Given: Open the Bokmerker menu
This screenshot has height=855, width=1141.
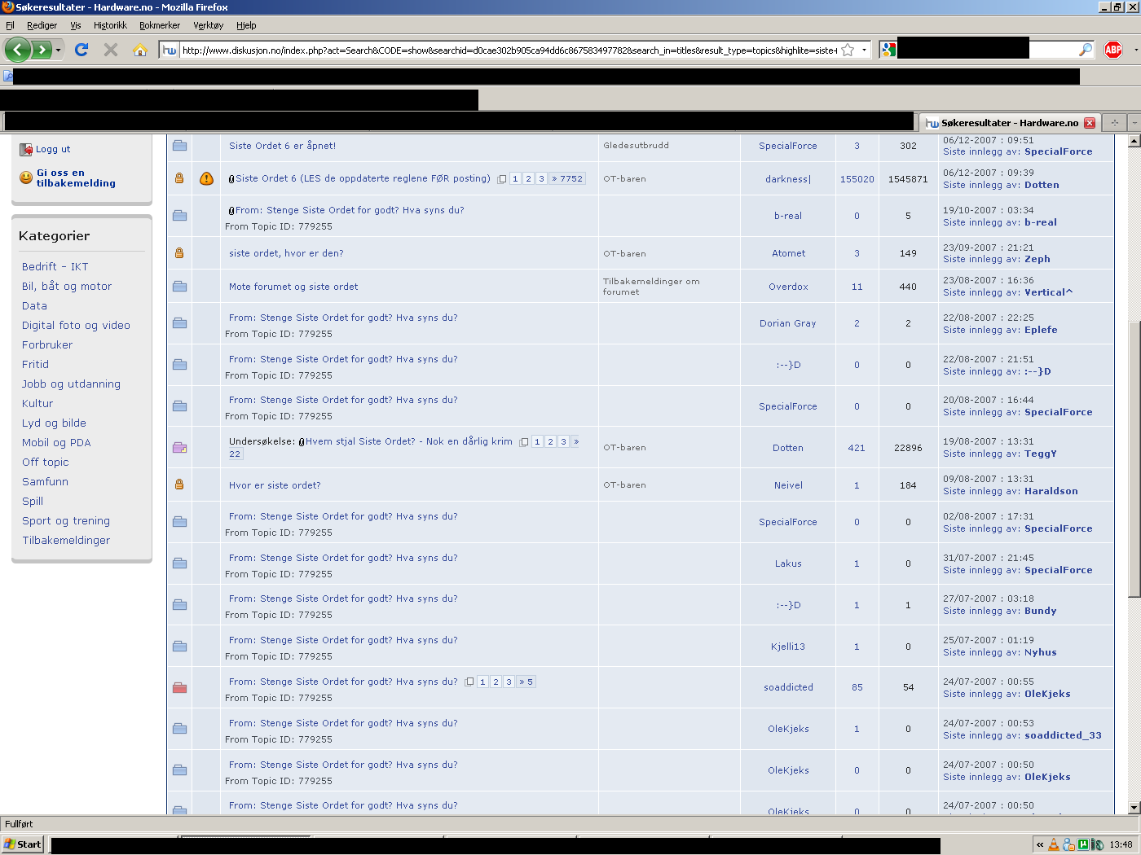Looking at the screenshot, I should click(x=160, y=25).
